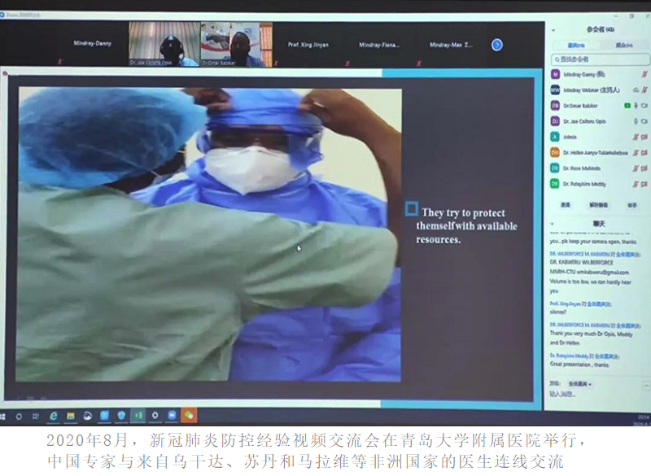Viewport: 651px width, 476px height.
Task: Click the Excel icon in the taskbar
Action: pyautogui.click(x=138, y=416)
